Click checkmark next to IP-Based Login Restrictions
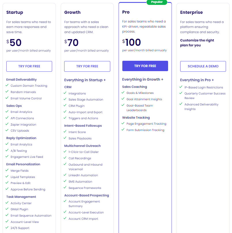The height and width of the screenshot is (233, 232). [181, 87]
